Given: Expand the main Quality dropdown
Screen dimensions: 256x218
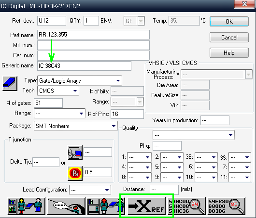Looking at the screenshot, I should tap(194, 135).
